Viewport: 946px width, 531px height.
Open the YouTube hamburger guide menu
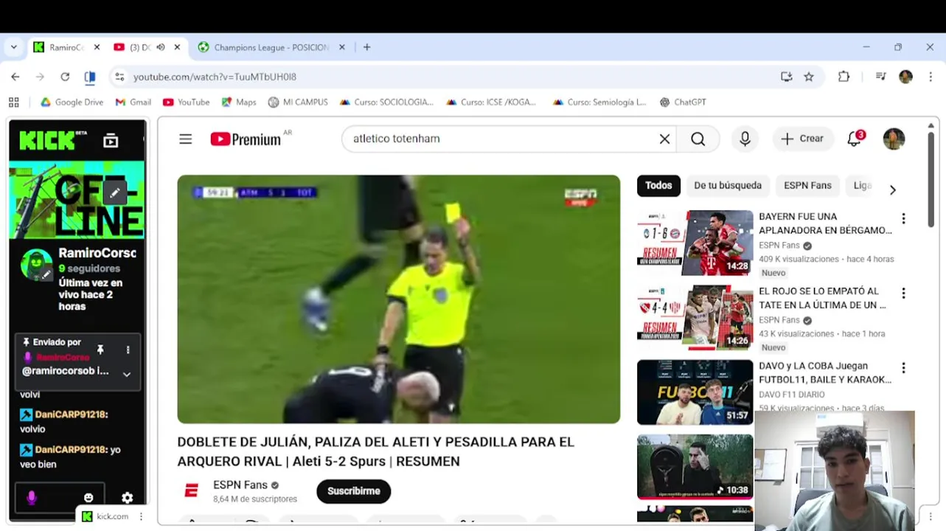pyautogui.click(x=185, y=139)
